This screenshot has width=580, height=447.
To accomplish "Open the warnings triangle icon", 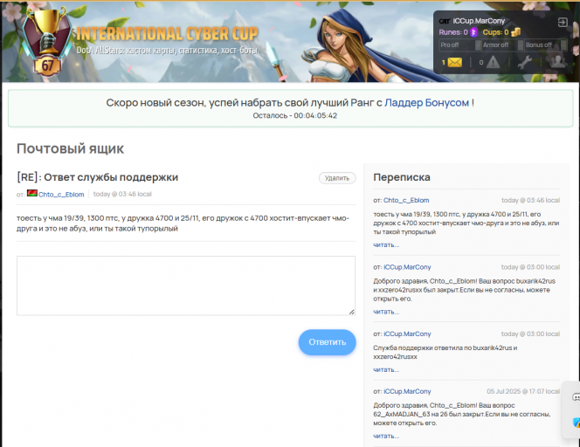I will 493,63.
